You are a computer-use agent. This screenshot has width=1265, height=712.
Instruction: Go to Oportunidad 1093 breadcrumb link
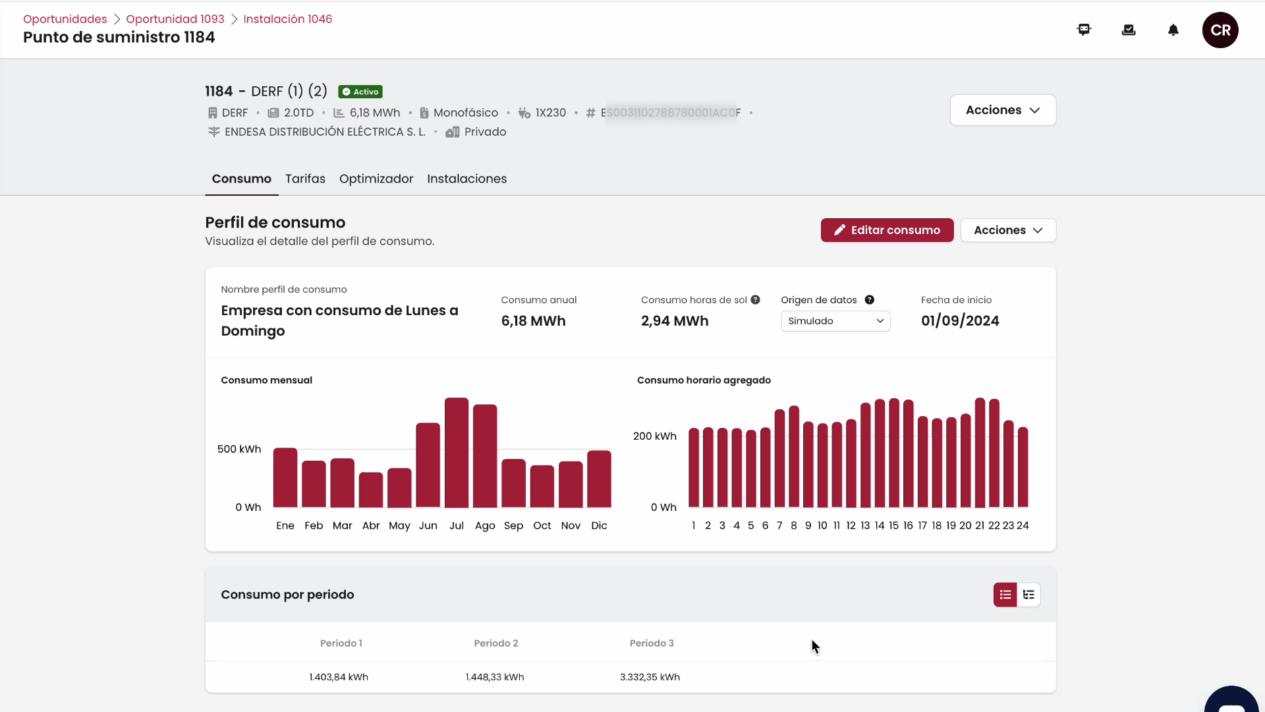[x=175, y=19]
